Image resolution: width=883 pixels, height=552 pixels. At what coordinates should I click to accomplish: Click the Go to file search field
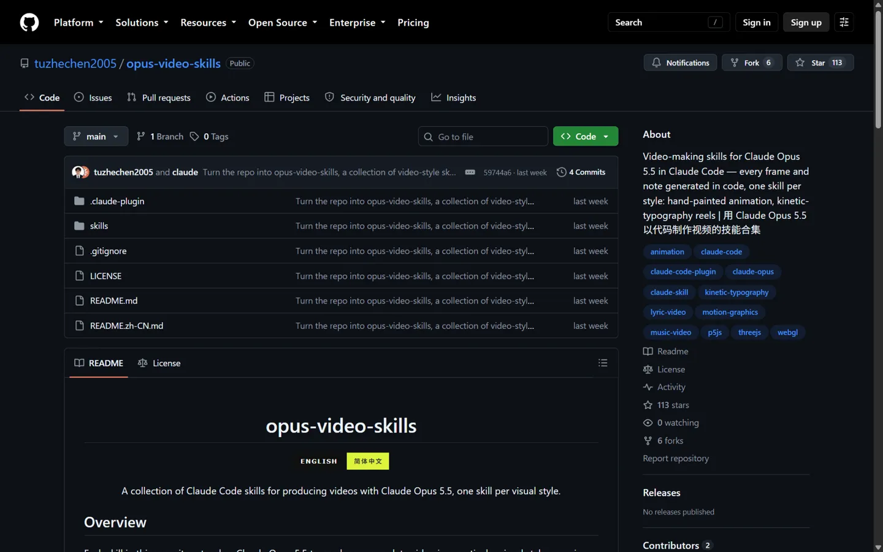(x=483, y=137)
